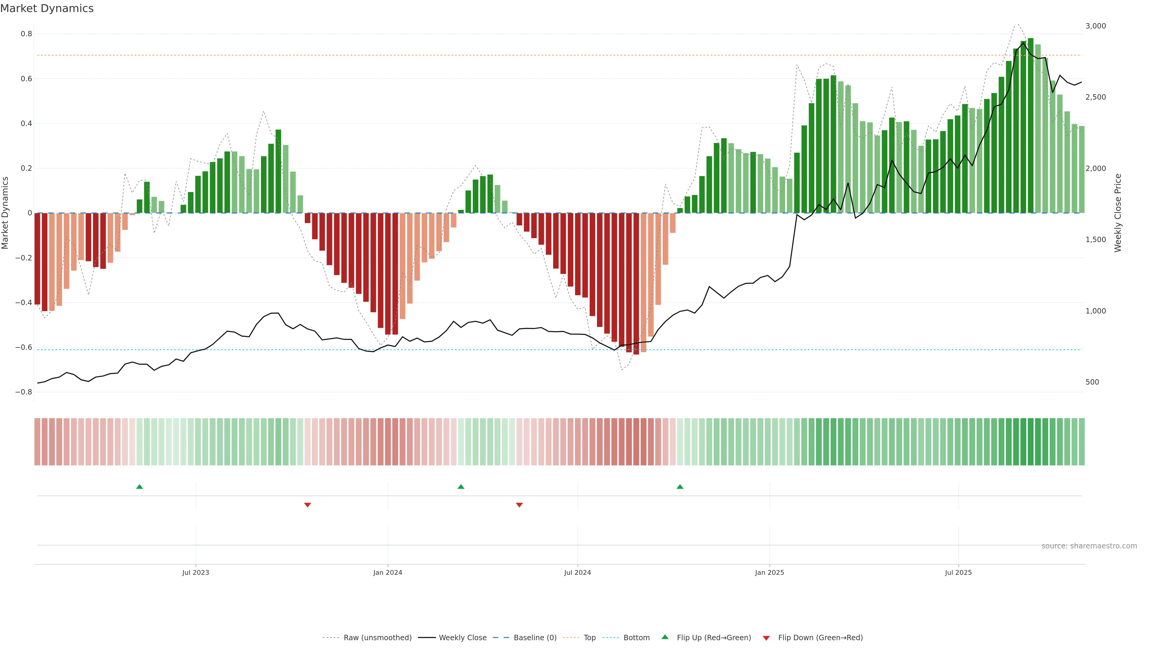Click the Market Dynamics chart title
The height and width of the screenshot is (648, 1152).
47,8
